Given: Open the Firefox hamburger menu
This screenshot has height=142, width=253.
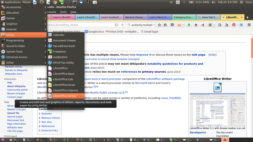Looking at the screenshot, I should pos(249,25).
